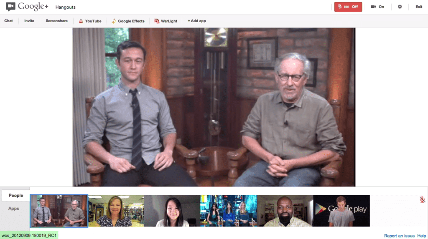428x239 pixels.
Task: Switch to the Apps tab
Action: pyautogui.click(x=14, y=209)
